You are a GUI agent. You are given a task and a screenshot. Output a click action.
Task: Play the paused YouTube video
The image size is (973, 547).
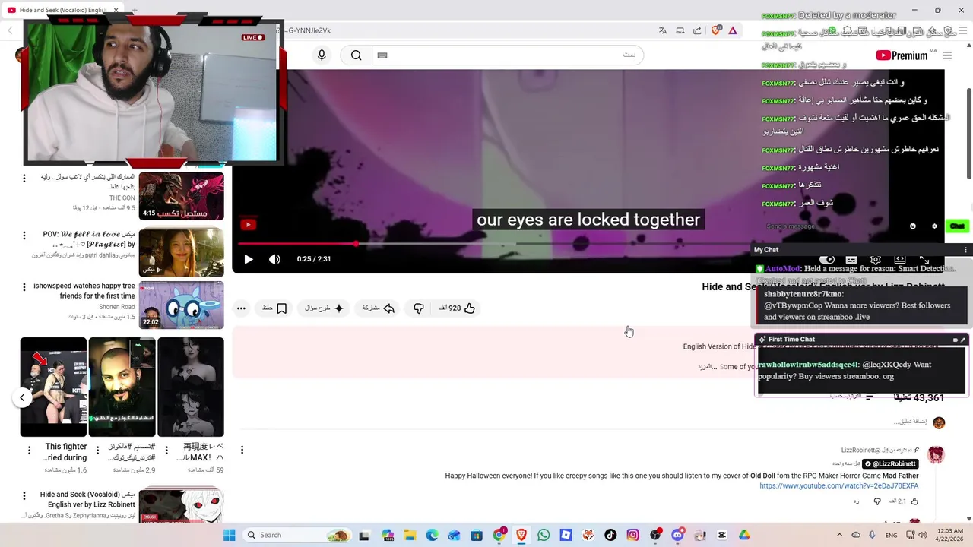(x=249, y=259)
